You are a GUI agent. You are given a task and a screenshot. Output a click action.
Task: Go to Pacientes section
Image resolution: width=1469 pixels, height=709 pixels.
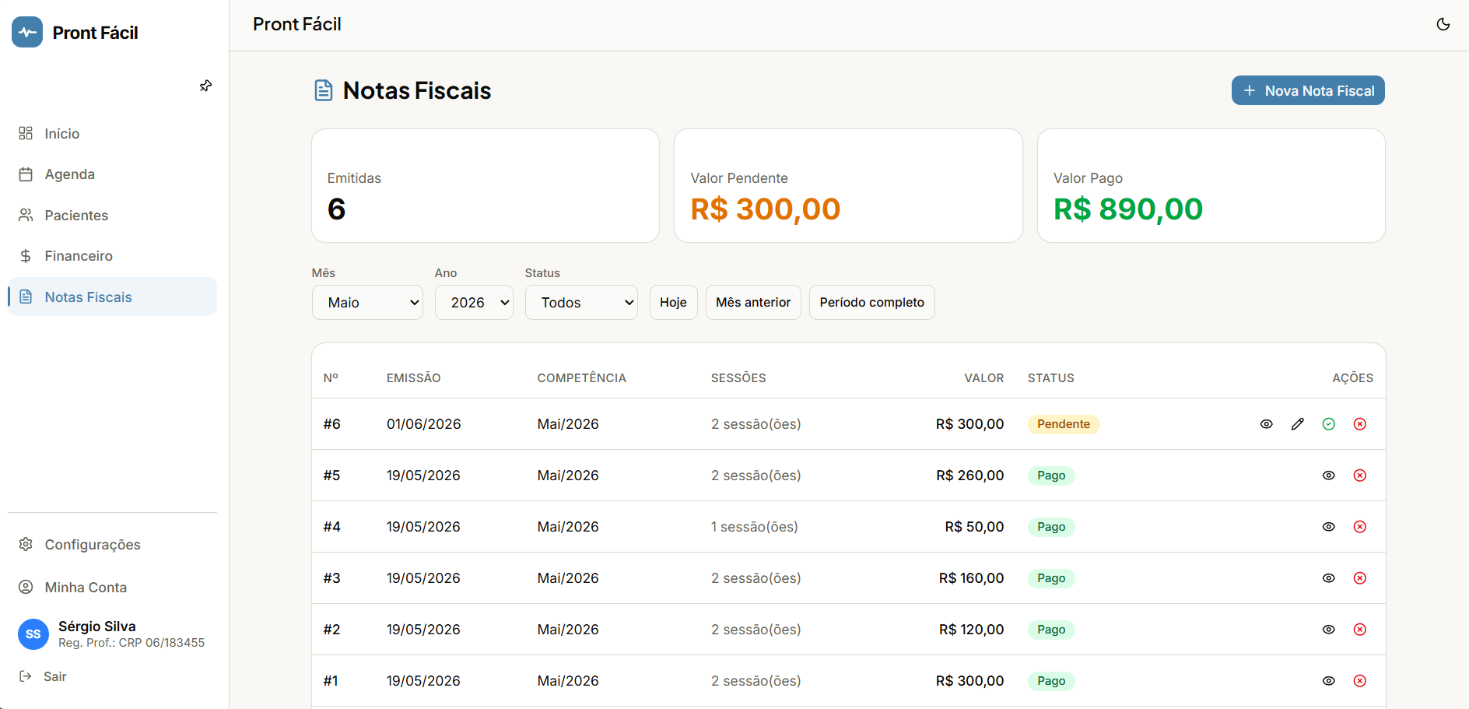click(112, 216)
